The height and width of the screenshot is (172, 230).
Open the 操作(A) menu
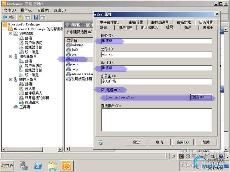click(27, 10)
